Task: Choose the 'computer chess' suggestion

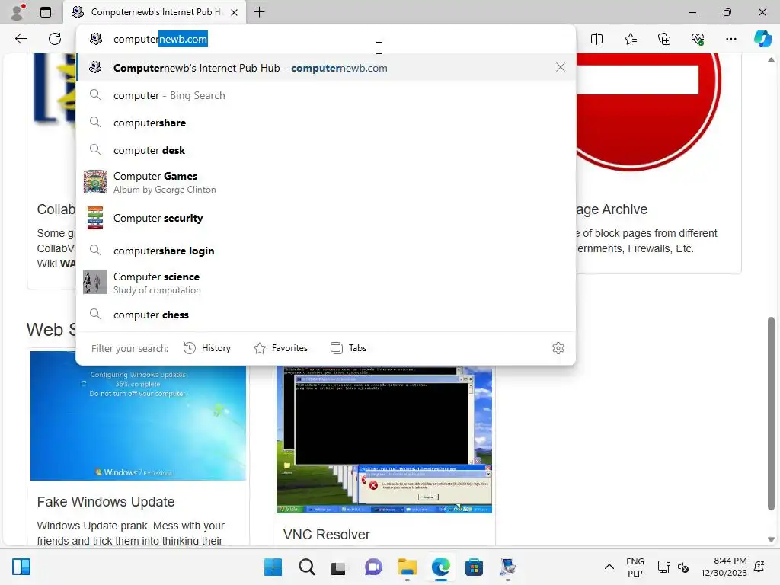Action: (326, 315)
